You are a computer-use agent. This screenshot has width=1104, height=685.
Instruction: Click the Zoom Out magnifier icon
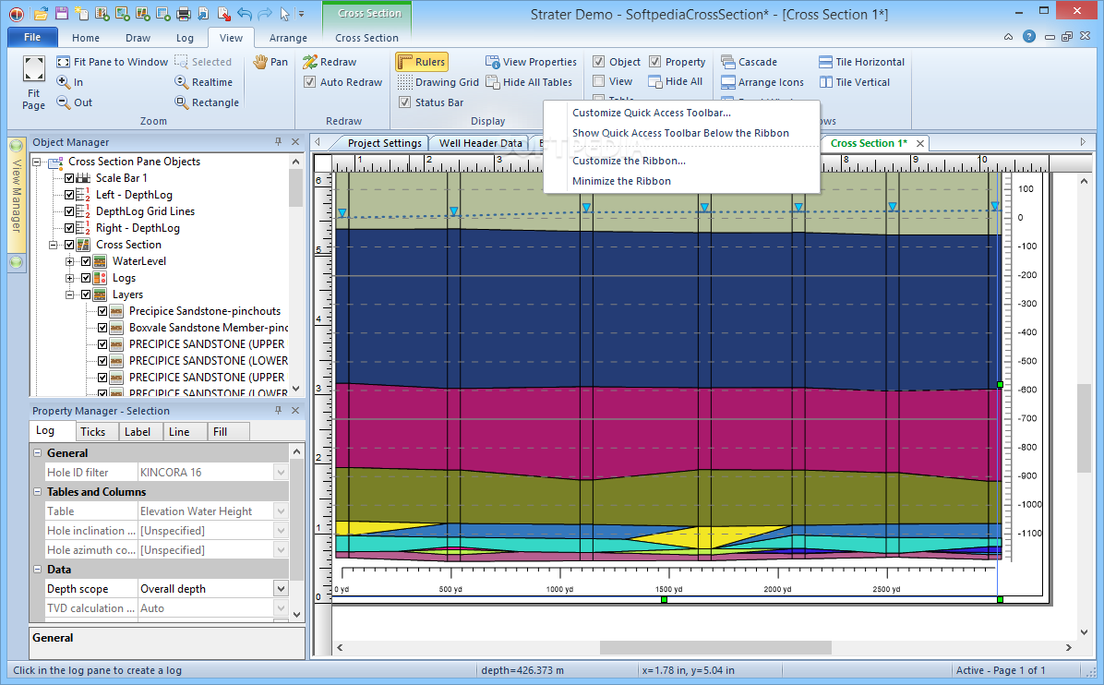tap(64, 102)
